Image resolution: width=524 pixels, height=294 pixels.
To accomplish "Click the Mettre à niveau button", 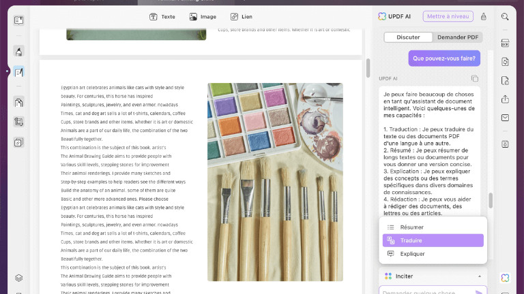I will point(448,16).
